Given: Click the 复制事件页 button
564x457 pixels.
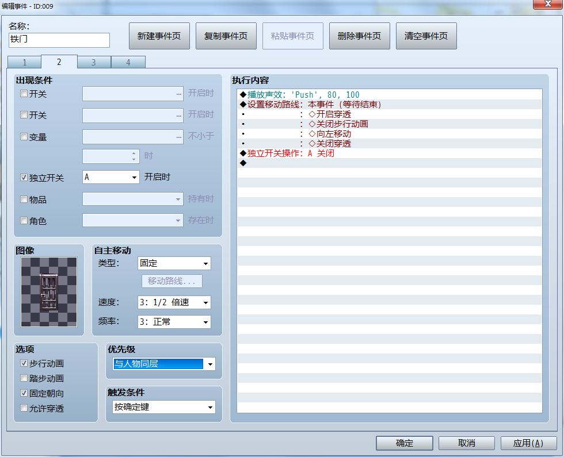Looking at the screenshot, I should 226,36.
